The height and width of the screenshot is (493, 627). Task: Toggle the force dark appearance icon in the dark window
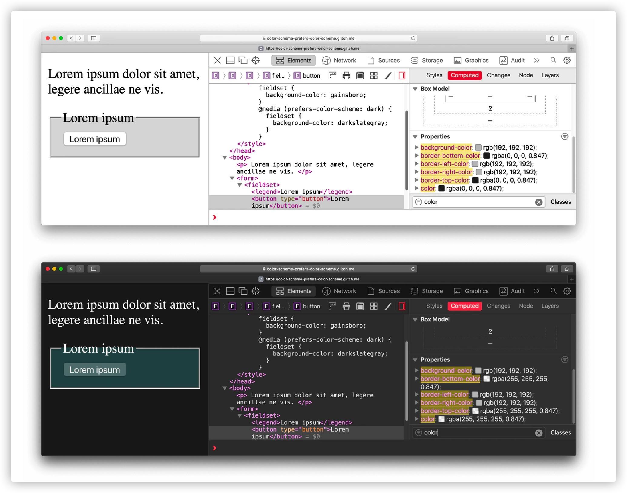[360, 306]
